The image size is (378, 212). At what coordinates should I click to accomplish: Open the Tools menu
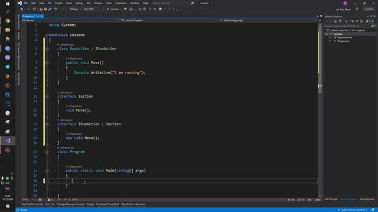[x=109, y=3]
